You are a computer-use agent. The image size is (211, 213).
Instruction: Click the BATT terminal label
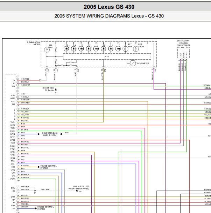(13, 197)
